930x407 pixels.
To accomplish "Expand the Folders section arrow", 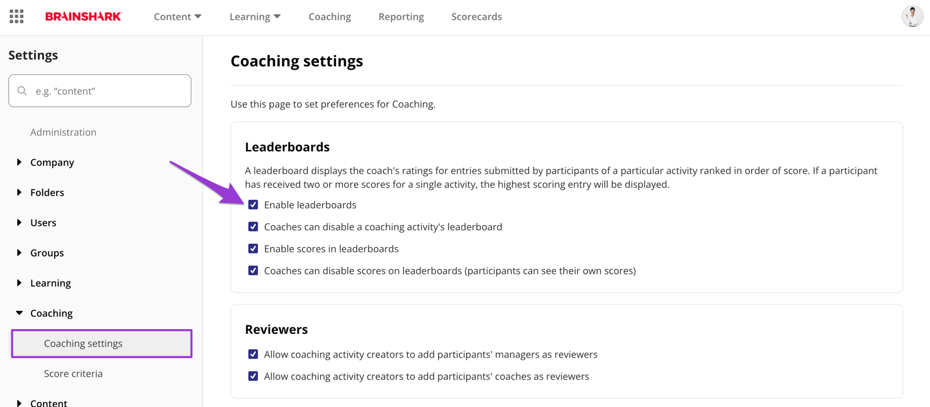I will pos(19,192).
